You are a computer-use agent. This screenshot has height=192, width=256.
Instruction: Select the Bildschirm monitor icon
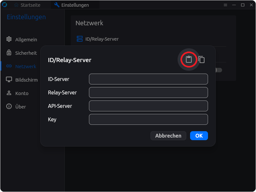pos(9,80)
